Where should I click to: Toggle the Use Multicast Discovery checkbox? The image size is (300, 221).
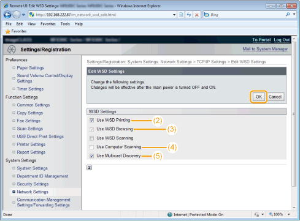tap(91, 156)
